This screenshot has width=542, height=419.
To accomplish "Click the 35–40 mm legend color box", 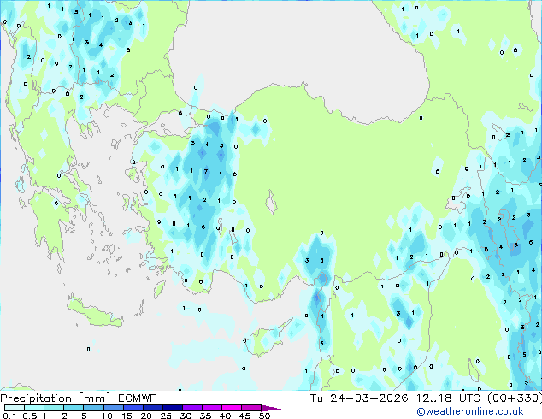I will tap(212, 408).
